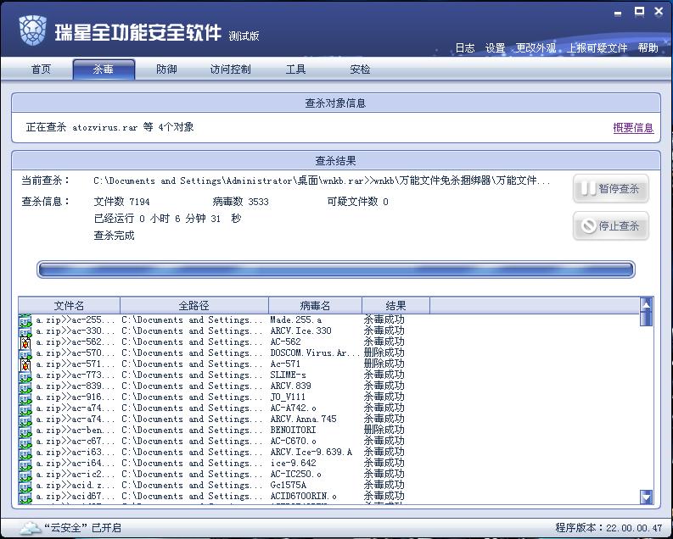
Task: Sort by the 全路径 column header
Action: (x=194, y=305)
